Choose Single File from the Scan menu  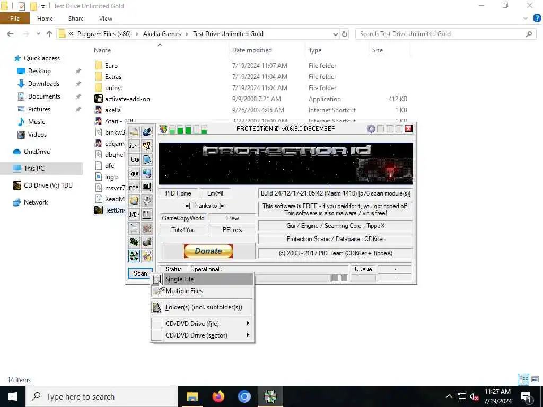[x=203, y=279]
